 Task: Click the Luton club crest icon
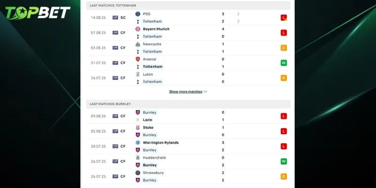point(138,74)
